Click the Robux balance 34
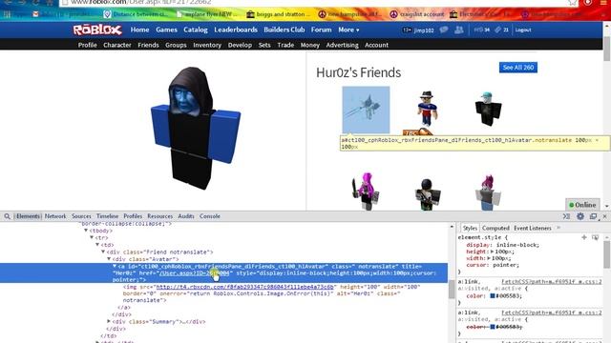This screenshot has width=611, height=343. coord(482,30)
